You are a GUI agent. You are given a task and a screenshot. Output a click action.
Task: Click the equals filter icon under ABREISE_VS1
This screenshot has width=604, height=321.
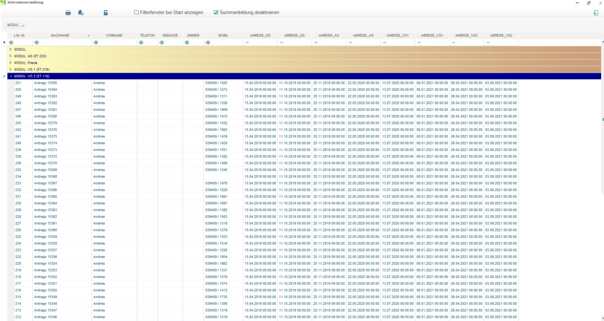pos(419,42)
